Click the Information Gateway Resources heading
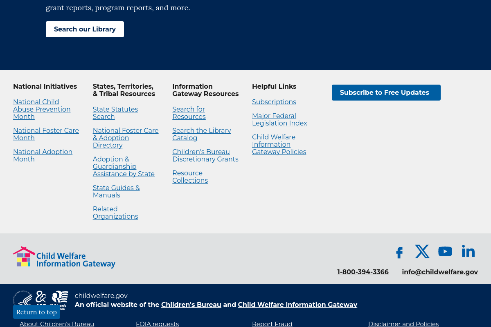This screenshot has height=327, width=491. [205, 90]
